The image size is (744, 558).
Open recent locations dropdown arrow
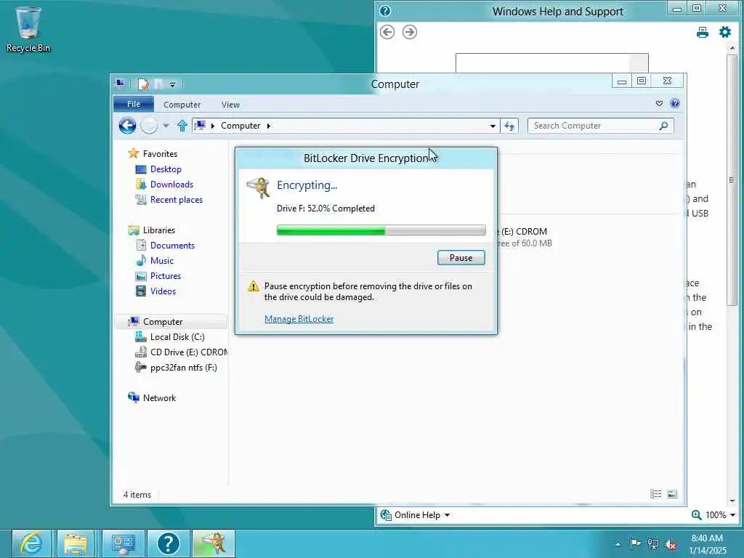[x=166, y=126]
